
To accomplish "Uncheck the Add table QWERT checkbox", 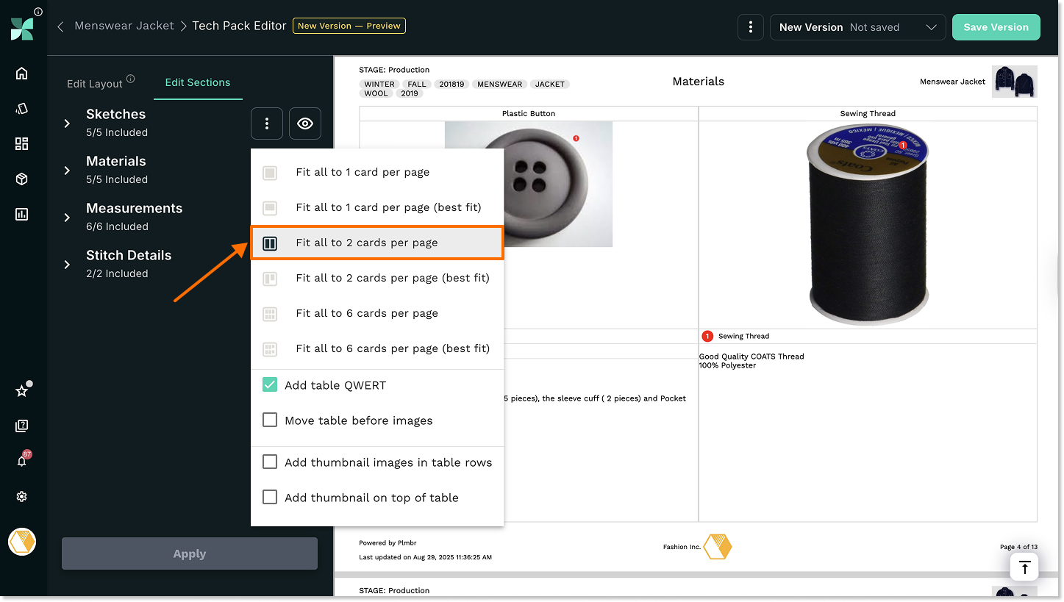I will pos(270,385).
